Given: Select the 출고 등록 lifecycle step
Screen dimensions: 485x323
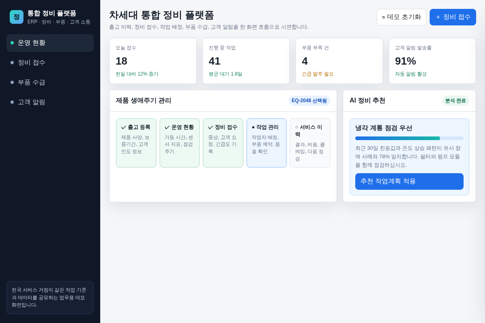Looking at the screenshot, I should (x=136, y=143).
